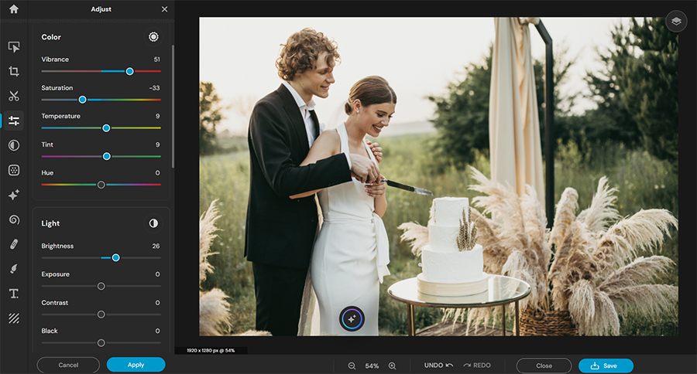Click the Exposure slider handle
The image size is (697, 374).
[x=101, y=286]
